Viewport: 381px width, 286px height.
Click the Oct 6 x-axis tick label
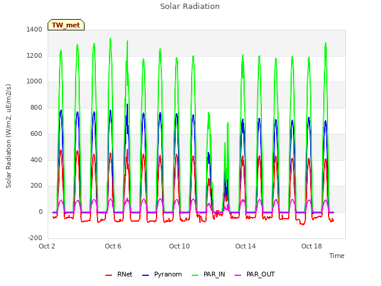point(113,246)
